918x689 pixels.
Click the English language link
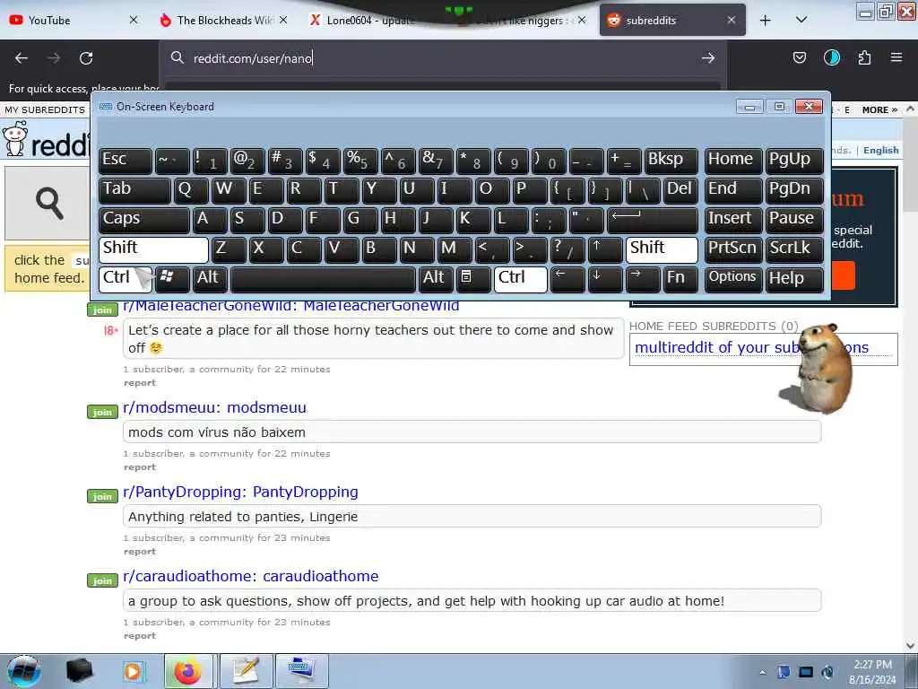tap(880, 150)
